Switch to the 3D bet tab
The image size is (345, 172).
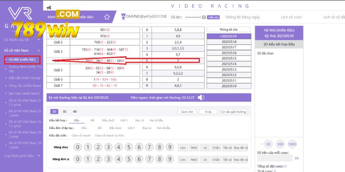pyautogui.click(x=64, y=111)
